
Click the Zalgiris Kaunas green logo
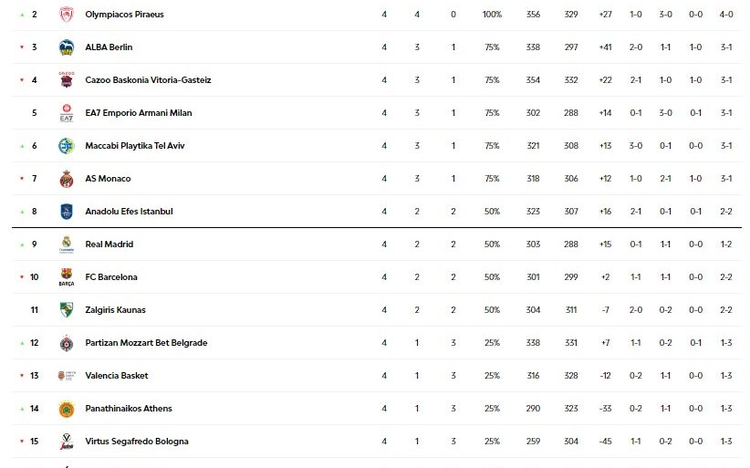tap(66, 310)
